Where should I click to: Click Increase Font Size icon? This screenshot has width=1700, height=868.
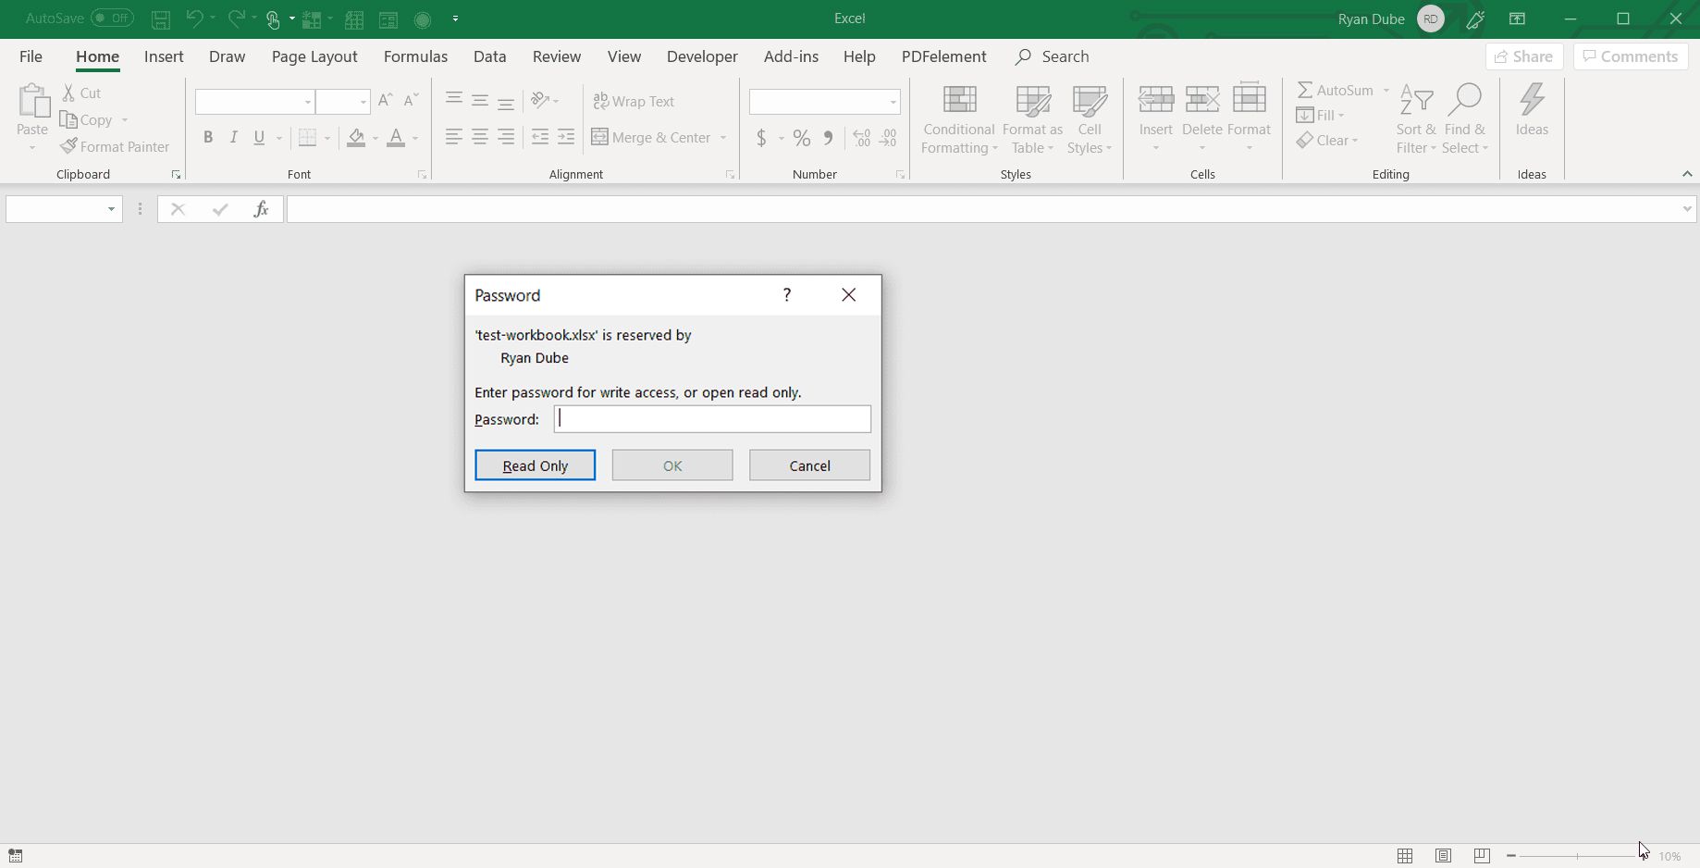[x=386, y=100]
